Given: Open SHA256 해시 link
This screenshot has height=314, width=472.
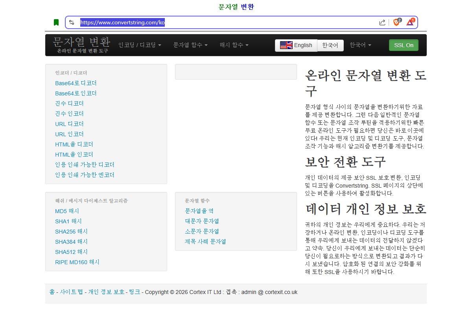Looking at the screenshot, I should 71,232.
